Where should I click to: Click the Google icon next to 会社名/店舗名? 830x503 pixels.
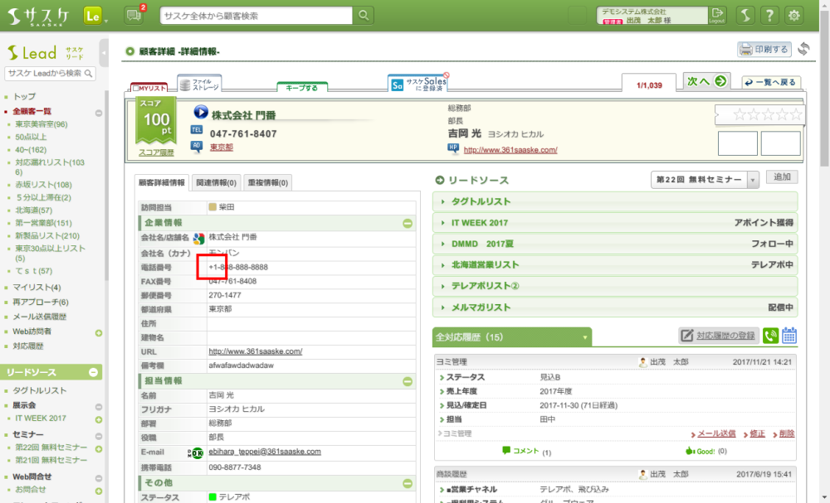point(198,239)
